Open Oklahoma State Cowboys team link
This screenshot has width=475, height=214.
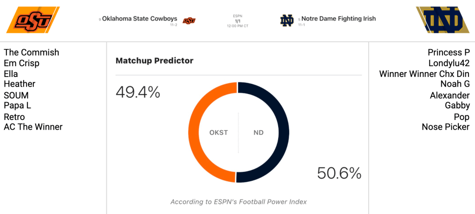139,19
